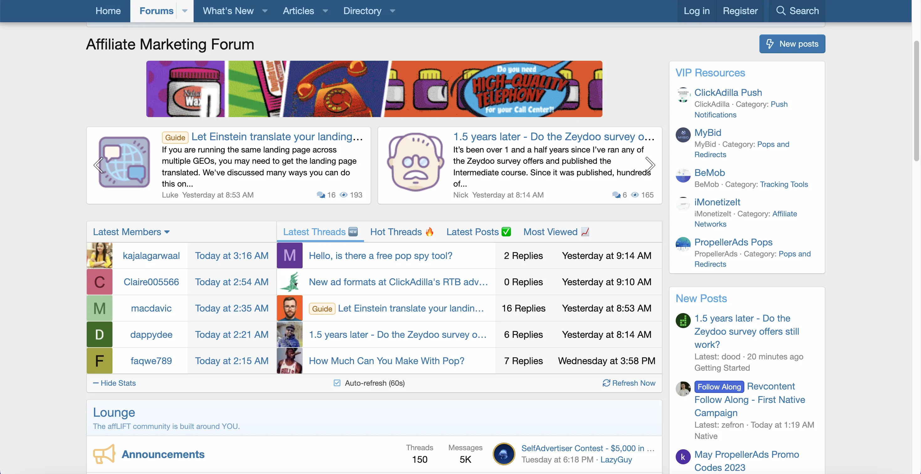The width and height of the screenshot is (921, 474).
Task: Switch to Most Viewed tab
Action: 556,232
